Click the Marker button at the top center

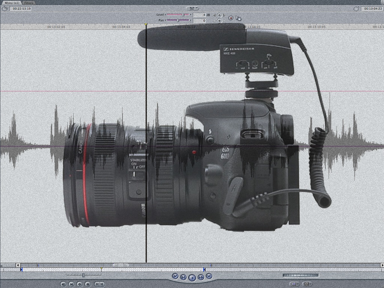click(x=192, y=7)
